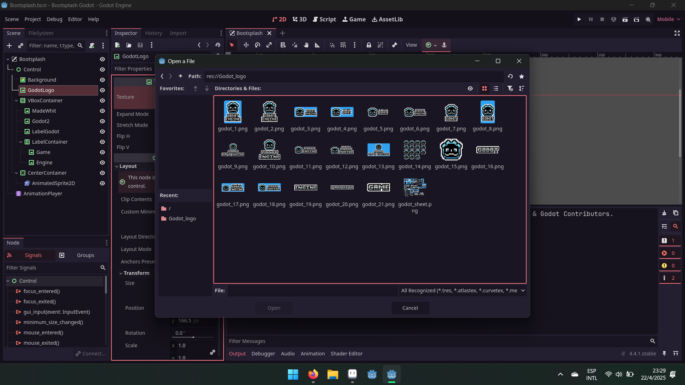Lock the selected node with padlock icon
685x385 pixels.
pyautogui.click(x=369, y=45)
